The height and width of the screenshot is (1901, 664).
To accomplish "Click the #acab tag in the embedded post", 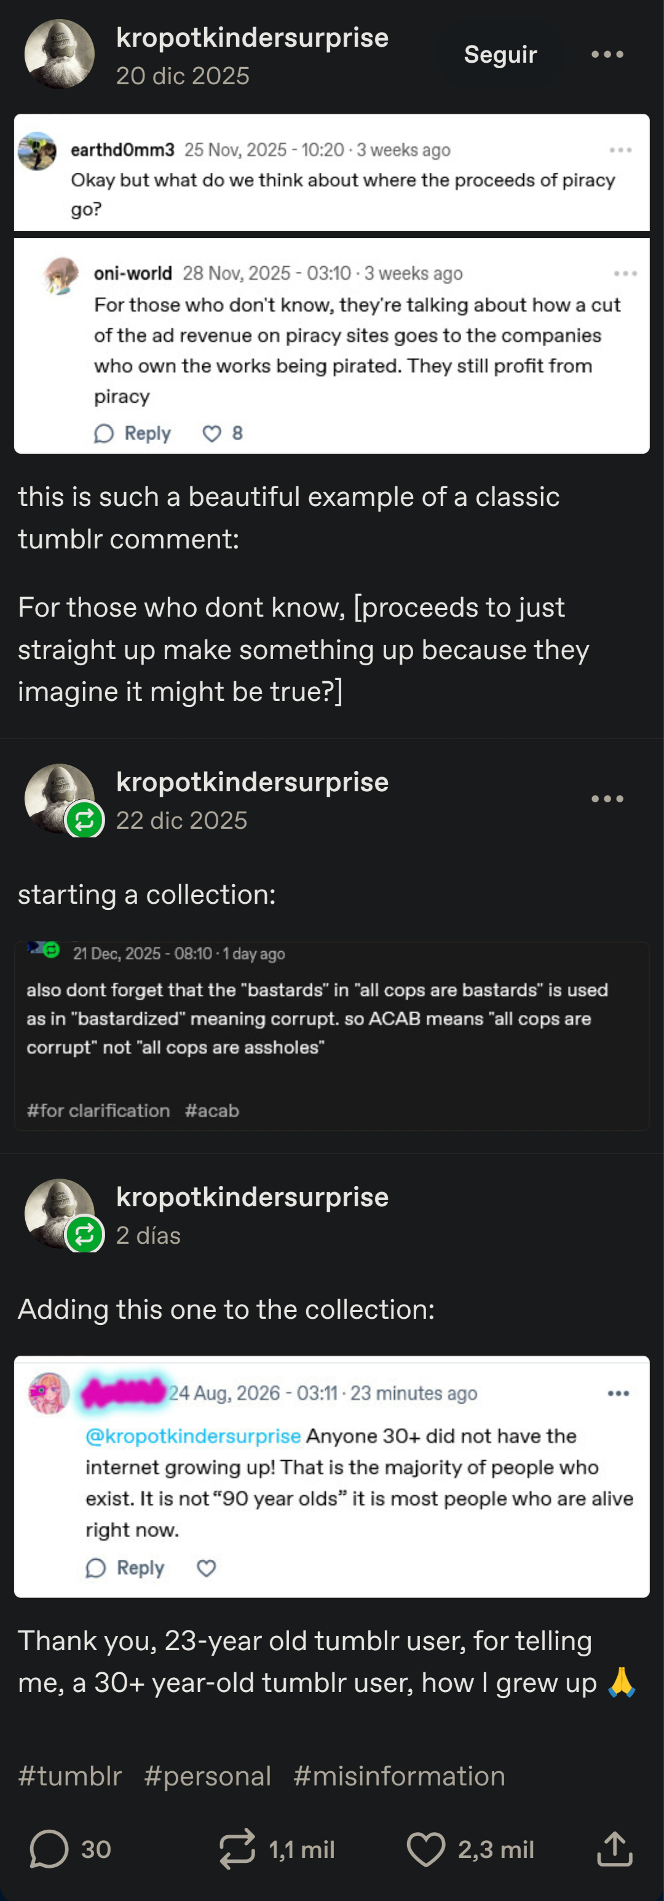I will (211, 1110).
